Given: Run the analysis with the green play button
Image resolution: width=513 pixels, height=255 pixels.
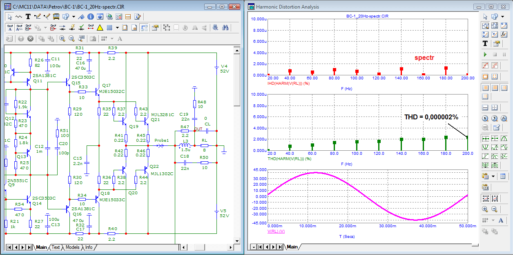Looking at the screenshot, I should point(485,54).
